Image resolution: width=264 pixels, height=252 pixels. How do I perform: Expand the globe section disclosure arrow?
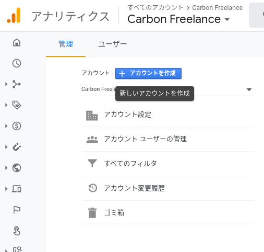click(x=6, y=168)
